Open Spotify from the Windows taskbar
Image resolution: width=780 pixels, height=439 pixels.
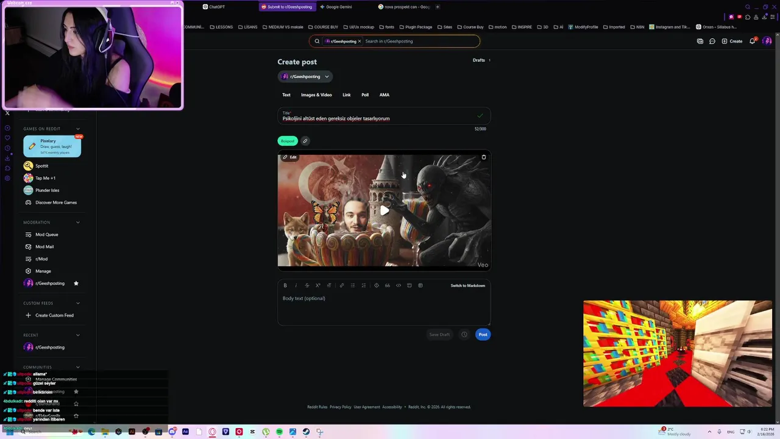click(279, 432)
